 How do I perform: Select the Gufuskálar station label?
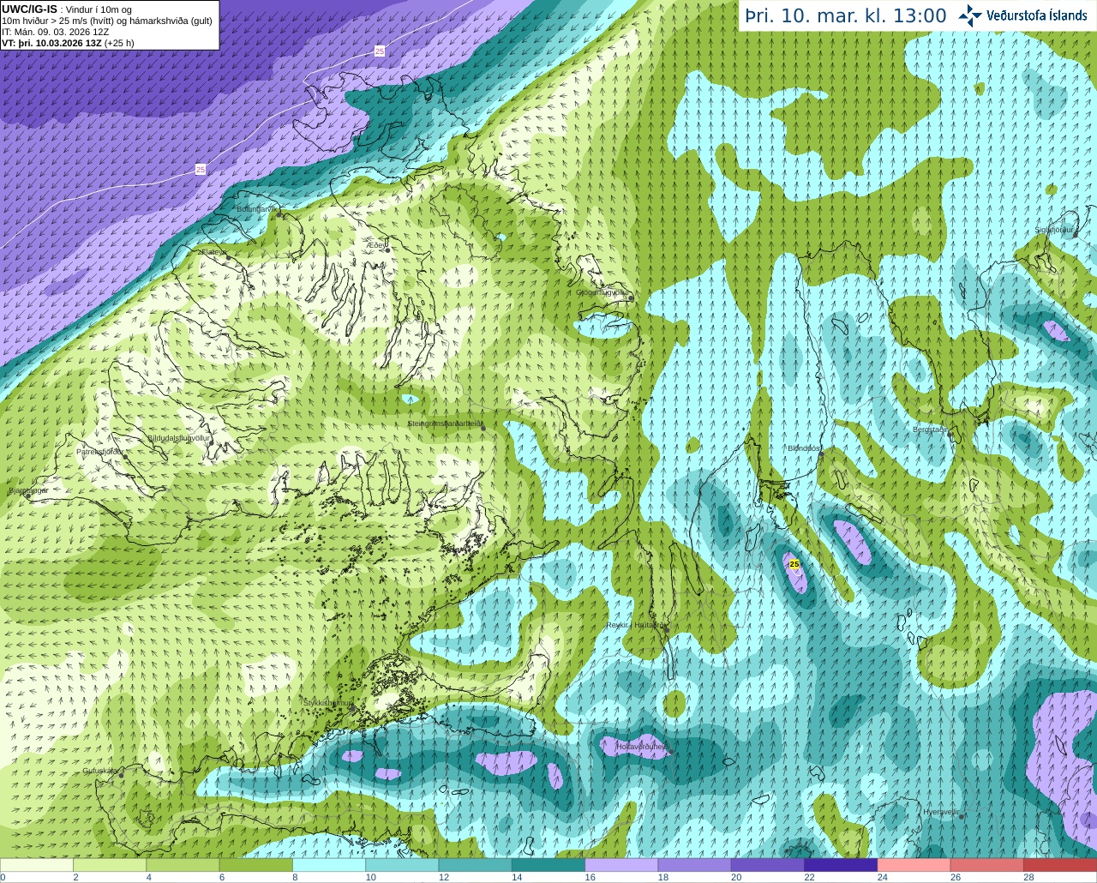pos(100,771)
